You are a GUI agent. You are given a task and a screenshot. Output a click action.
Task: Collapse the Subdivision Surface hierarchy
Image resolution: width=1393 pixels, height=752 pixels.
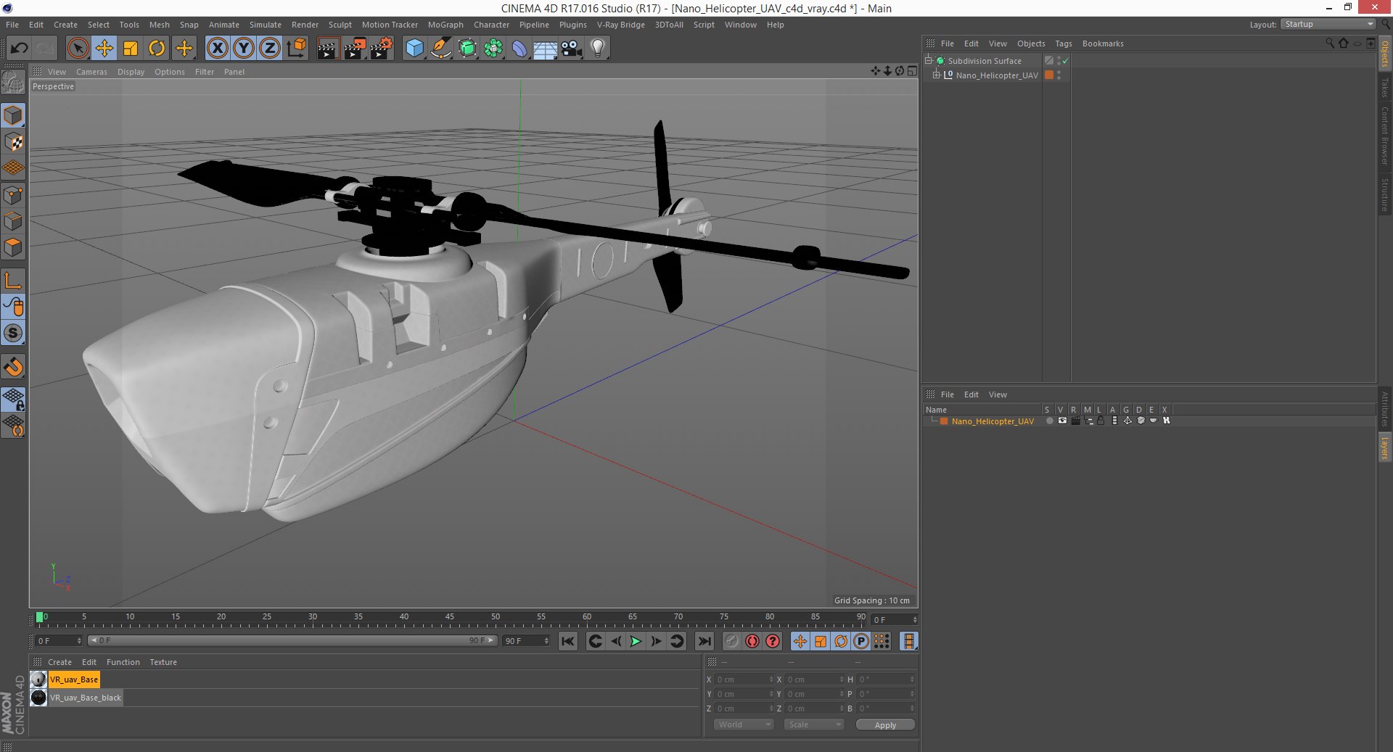tap(928, 60)
